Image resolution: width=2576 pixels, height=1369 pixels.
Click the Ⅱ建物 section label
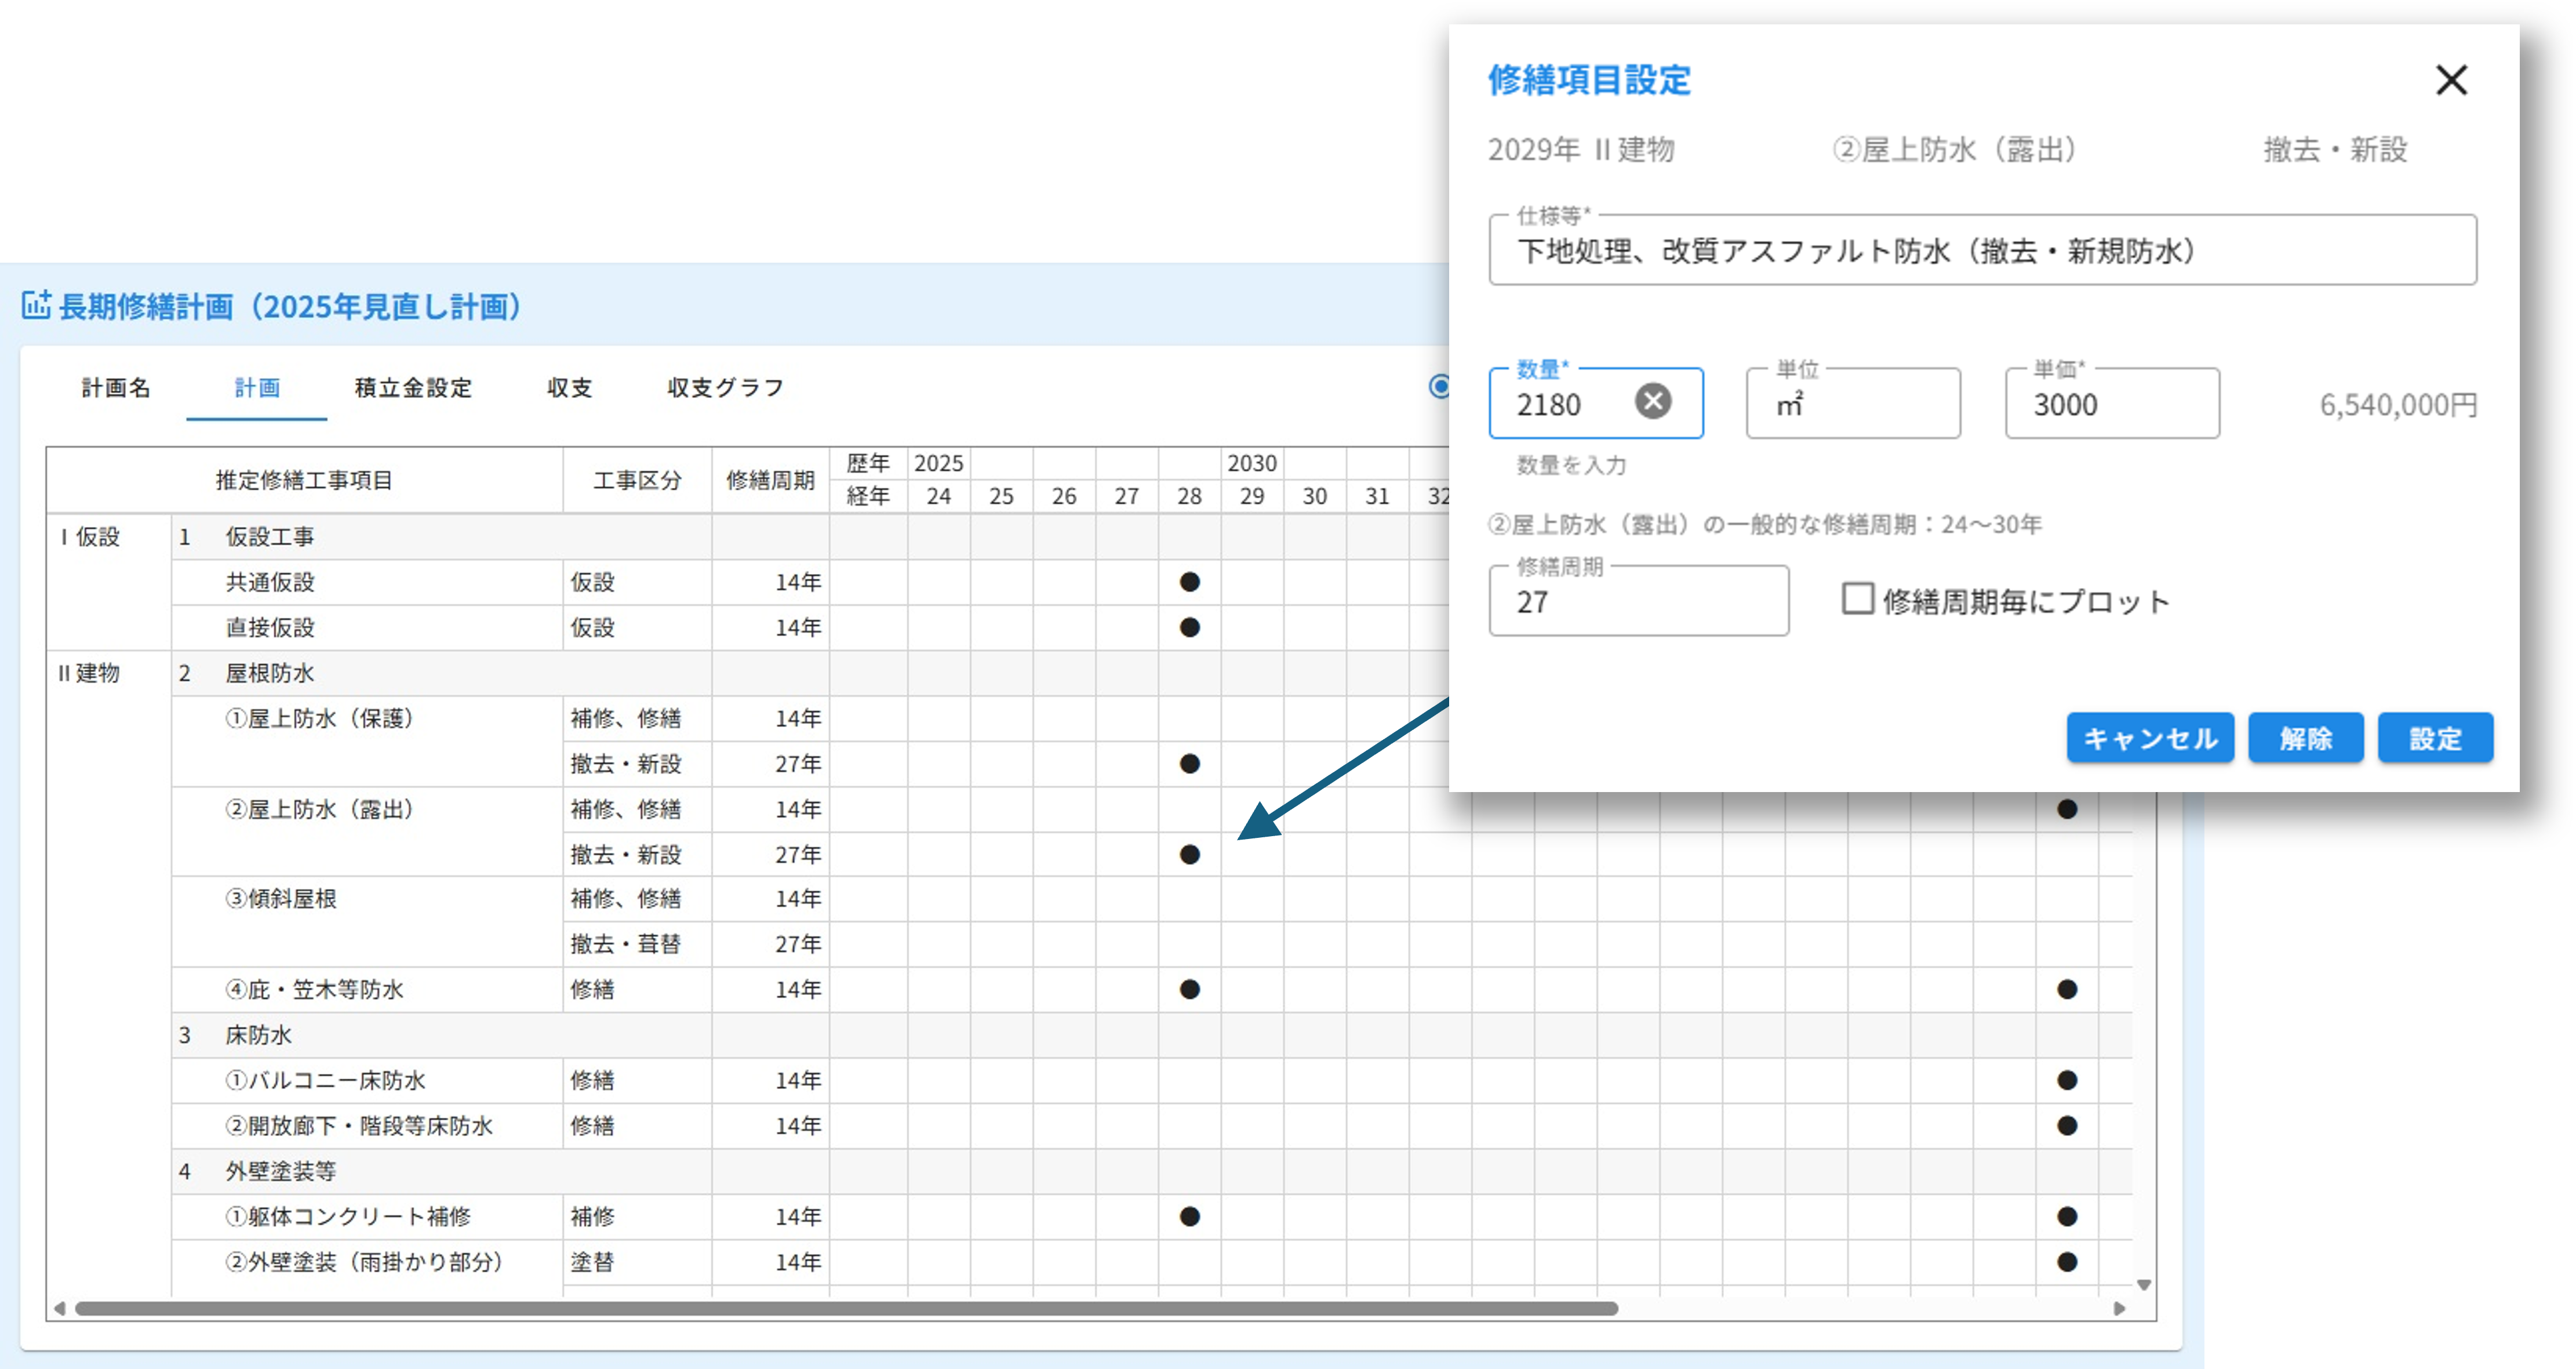[90, 673]
